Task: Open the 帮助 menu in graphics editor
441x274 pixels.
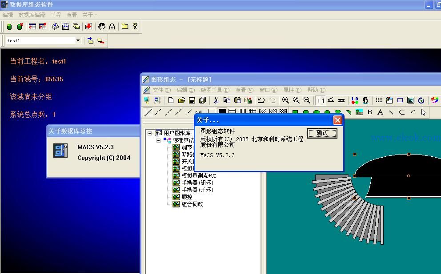Action: pyautogui.click(x=317, y=90)
